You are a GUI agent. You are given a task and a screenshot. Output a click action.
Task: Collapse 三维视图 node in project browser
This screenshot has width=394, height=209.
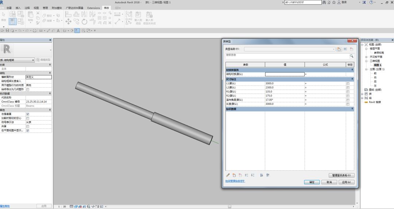366,61
